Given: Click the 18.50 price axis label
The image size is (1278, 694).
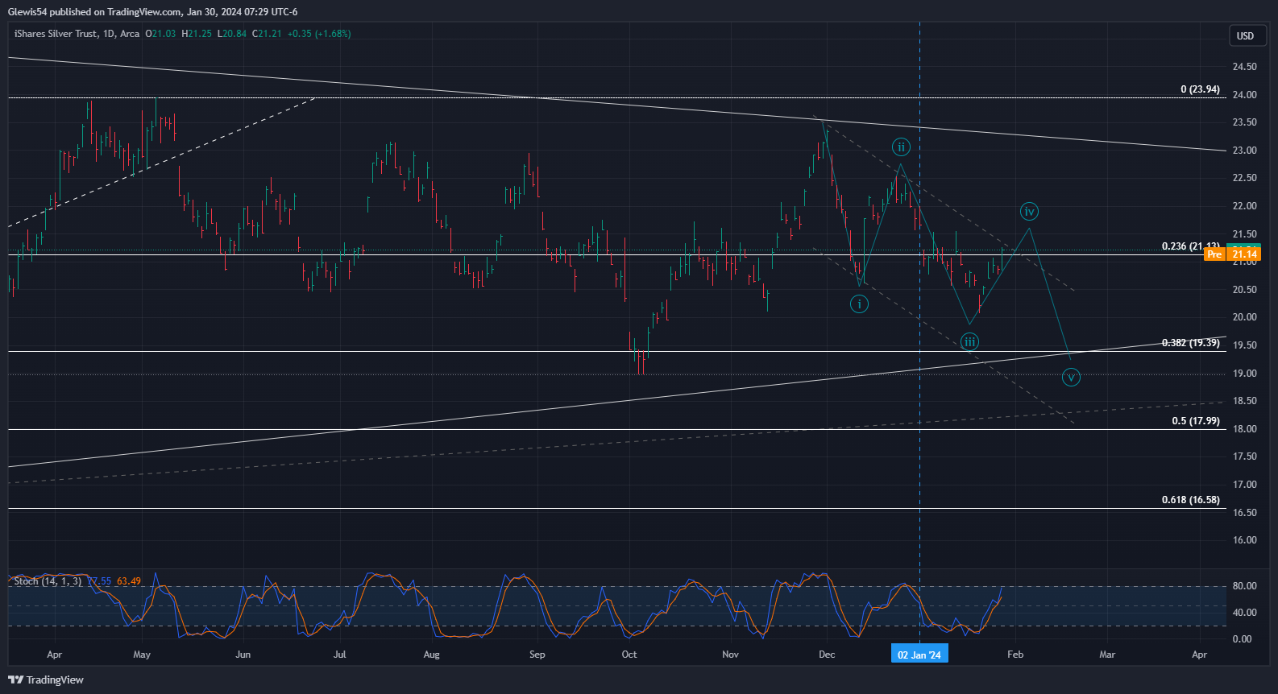Looking at the screenshot, I should pos(1244,401).
